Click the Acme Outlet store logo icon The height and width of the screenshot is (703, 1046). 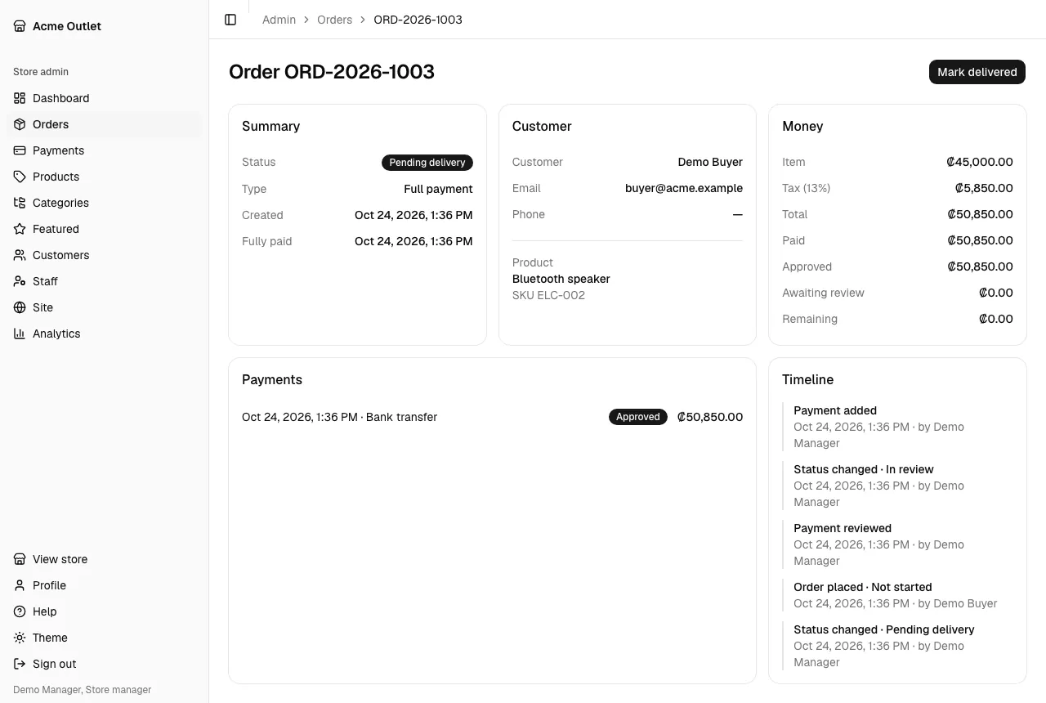tap(20, 26)
